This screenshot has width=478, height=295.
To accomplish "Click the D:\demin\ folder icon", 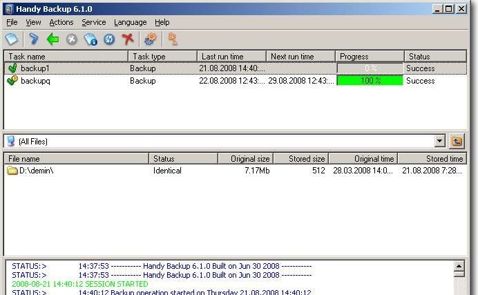I will [x=12, y=171].
